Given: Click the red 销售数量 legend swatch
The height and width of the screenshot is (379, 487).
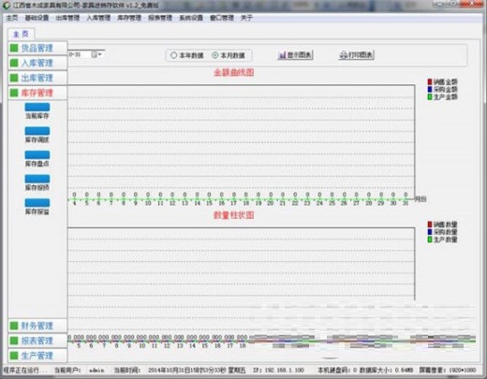Looking at the screenshot, I should pyautogui.click(x=430, y=225).
